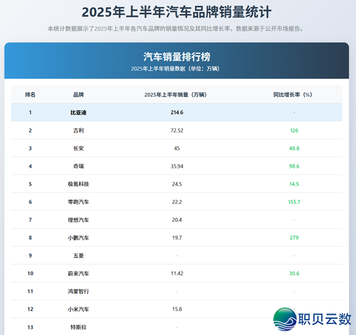Select the brand cell 长安
The width and height of the screenshot is (356, 335).
click(x=78, y=149)
